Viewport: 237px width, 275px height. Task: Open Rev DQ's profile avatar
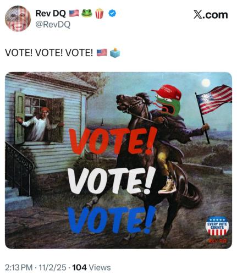[18, 19]
